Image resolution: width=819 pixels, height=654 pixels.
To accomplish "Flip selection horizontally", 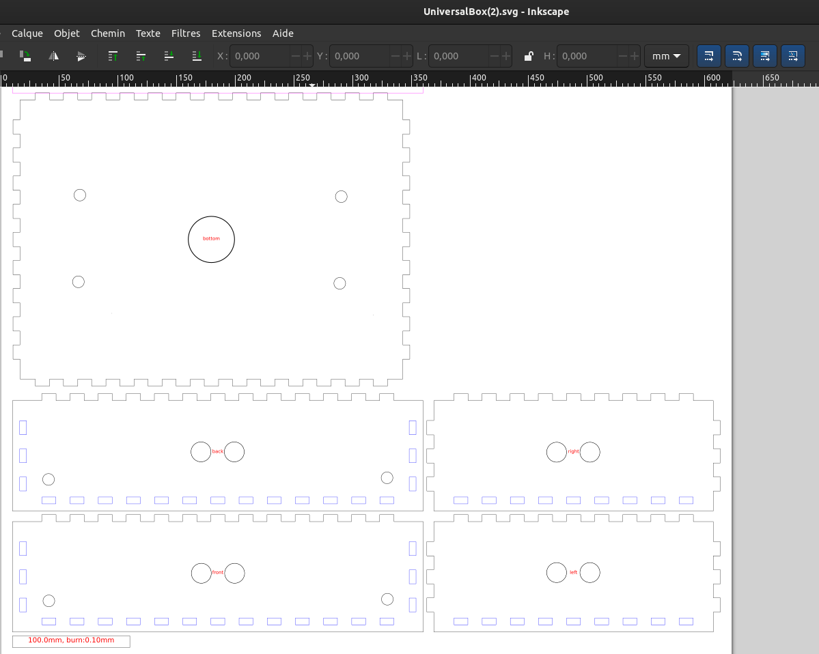I will 53,56.
